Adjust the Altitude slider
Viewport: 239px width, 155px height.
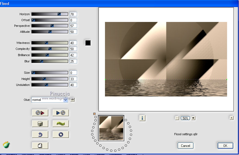click(50, 32)
